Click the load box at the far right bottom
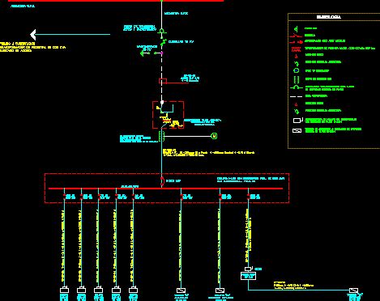Image resolution: width=380 pixels, height=301 pixels. pyautogui.click(x=353, y=290)
